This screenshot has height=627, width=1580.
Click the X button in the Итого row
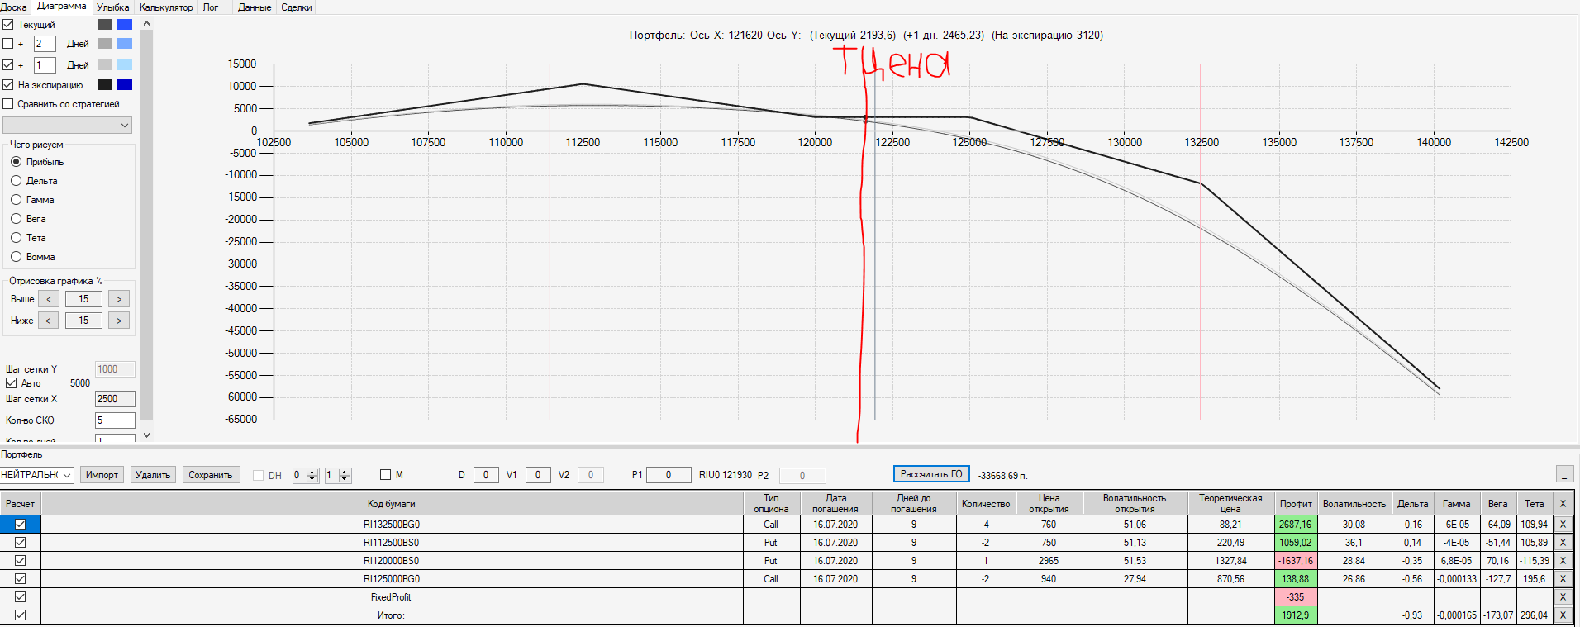click(x=1563, y=615)
